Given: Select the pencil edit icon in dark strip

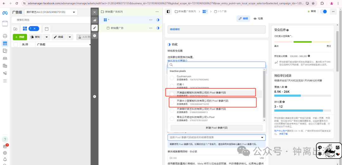Looking at the screenshot, I should point(94,28).
